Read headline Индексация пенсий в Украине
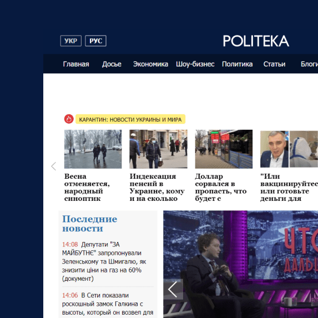The image size is (318, 318). 157,188
